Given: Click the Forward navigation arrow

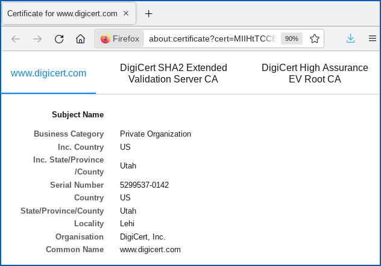Looking at the screenshot, I should tap(37, 39).
